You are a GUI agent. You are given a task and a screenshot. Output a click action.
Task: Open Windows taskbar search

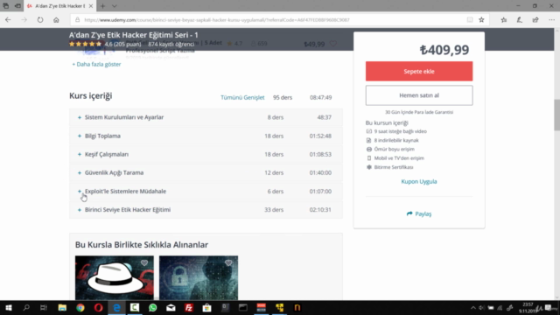26,307
